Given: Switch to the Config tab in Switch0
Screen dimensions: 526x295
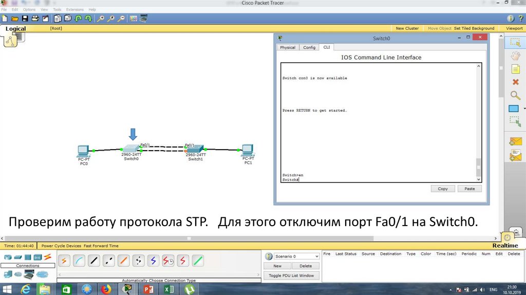Looking at the screenshot, I should tap(309, 47).
